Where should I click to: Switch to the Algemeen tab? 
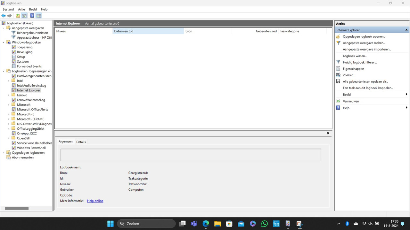pos(66,142)
